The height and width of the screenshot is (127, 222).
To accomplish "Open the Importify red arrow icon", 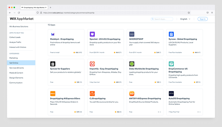I will pos(92,64).
